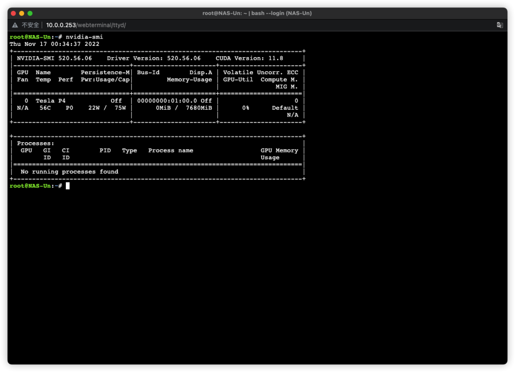Click the bus id '00000000:01:00.0'
The width and height of the screenshot is (515, 372).
tap(167, 100)
